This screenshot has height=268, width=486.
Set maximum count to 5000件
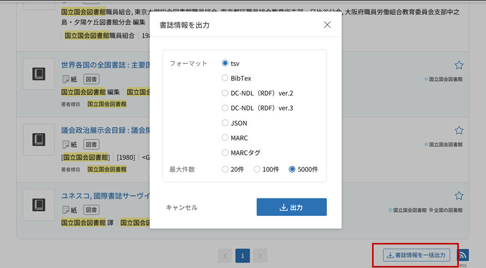292,169
